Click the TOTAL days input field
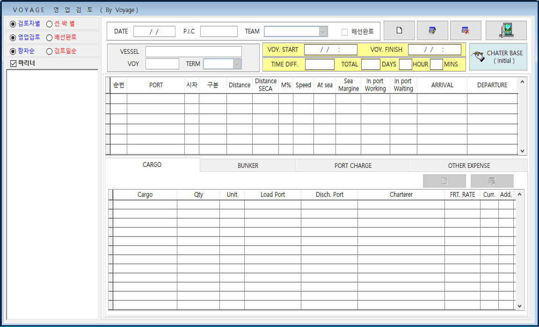Image resolution: width=539 pixels, height=327 pixels. 371,64
